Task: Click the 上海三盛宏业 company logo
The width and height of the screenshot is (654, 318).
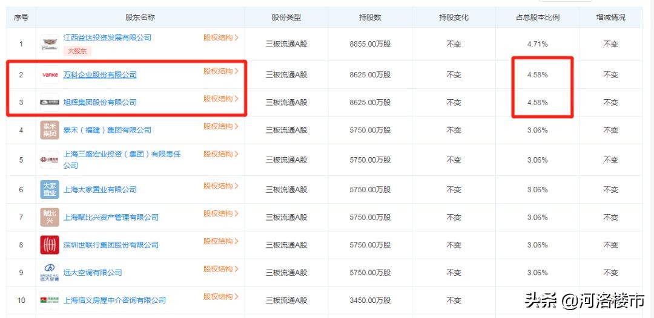Action: (x=50, y=160)
